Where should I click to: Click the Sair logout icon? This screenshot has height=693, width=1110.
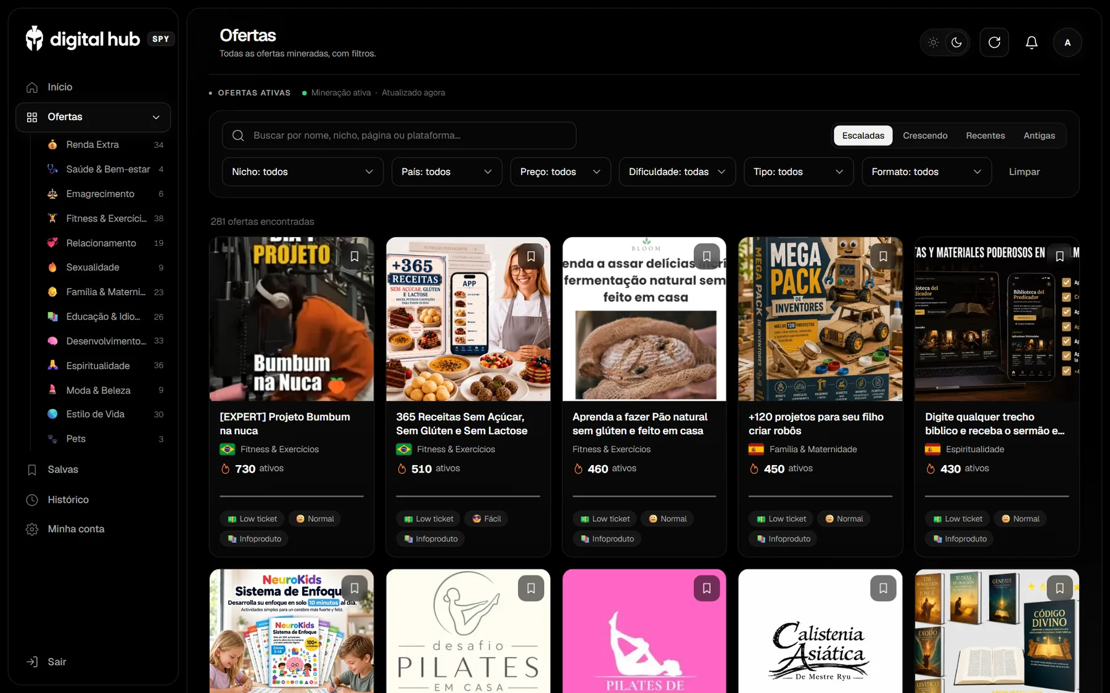(32, 662)
